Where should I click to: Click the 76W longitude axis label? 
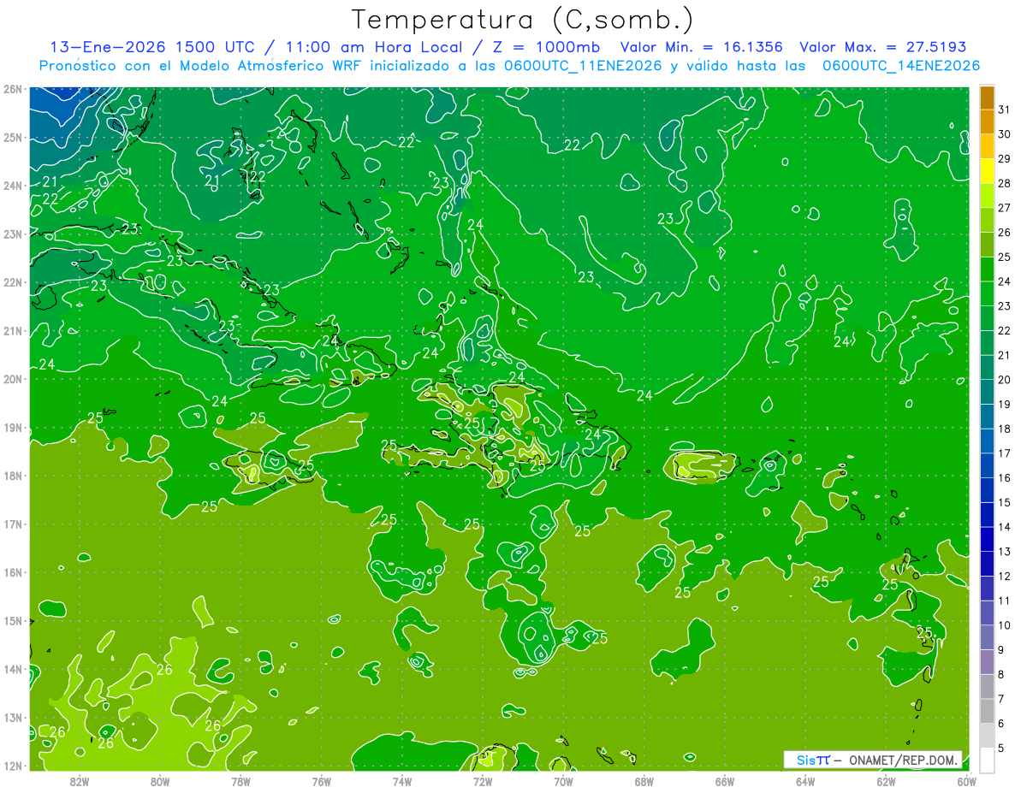click(x=321, y=781)
